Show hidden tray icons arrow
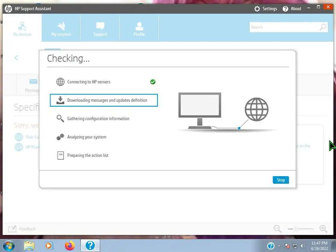 [279, 246]
